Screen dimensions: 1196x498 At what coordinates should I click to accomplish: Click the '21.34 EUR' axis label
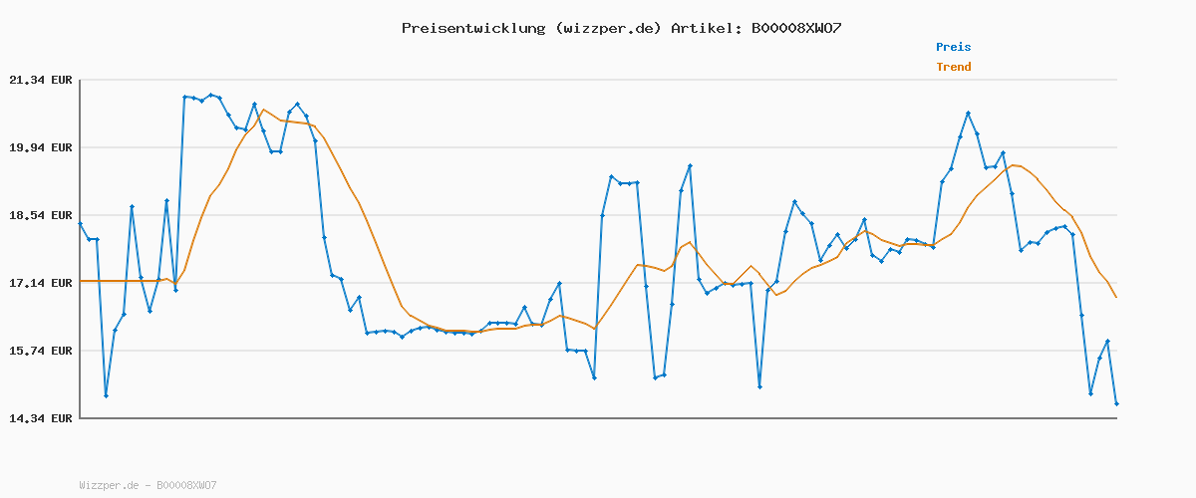click(40, 80)
